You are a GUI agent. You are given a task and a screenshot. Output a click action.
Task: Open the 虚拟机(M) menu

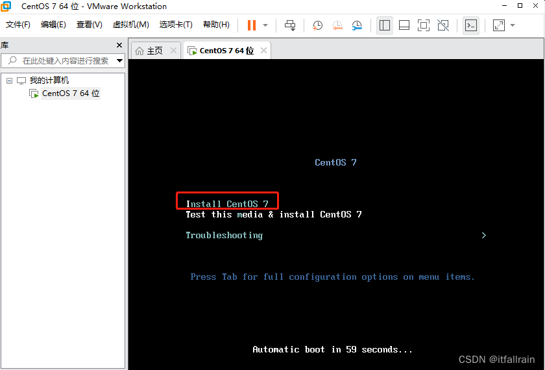pos(130,25)
